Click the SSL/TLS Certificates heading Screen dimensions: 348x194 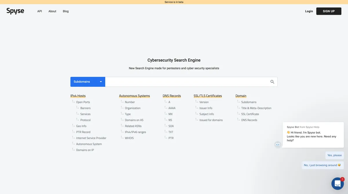208,96
